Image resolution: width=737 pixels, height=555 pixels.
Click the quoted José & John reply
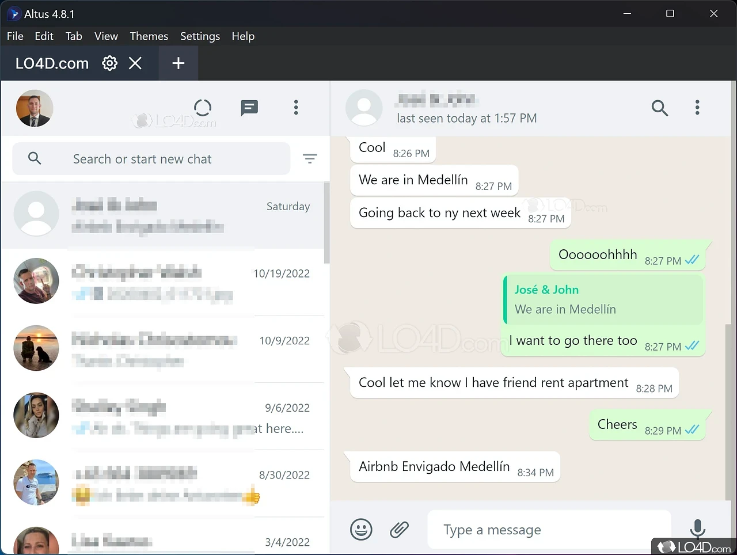point(603,299)
